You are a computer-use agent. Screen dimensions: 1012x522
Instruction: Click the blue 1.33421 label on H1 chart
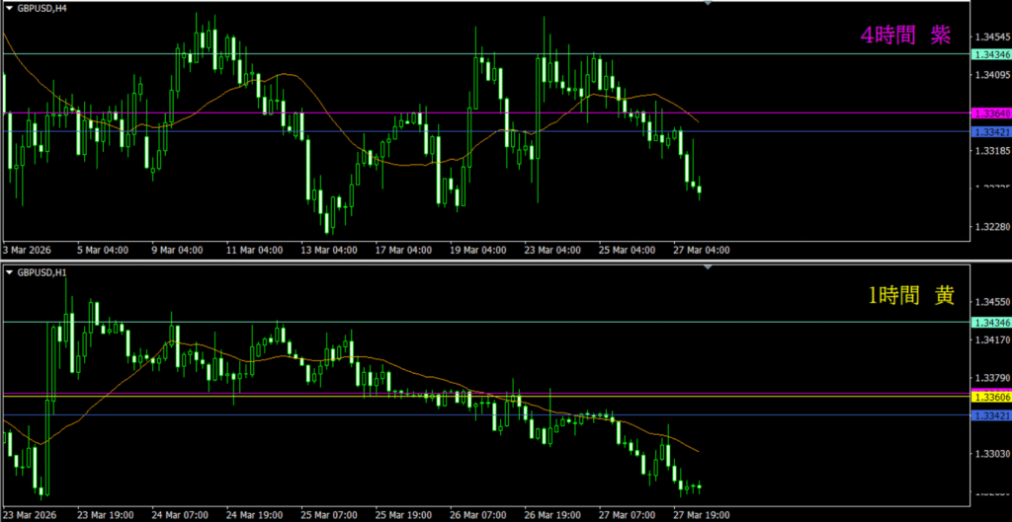pos(990,415)
